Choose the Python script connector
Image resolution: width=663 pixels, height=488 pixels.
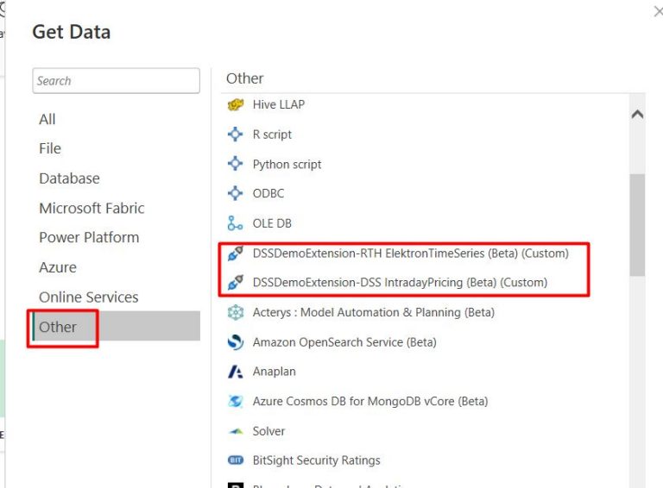tap(287, 164)
